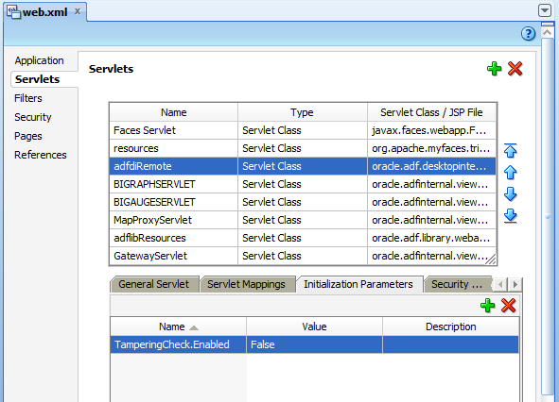Click the web.xml file icon on tab
This screenshot has width=559, height=402.
tap(14, 11)
